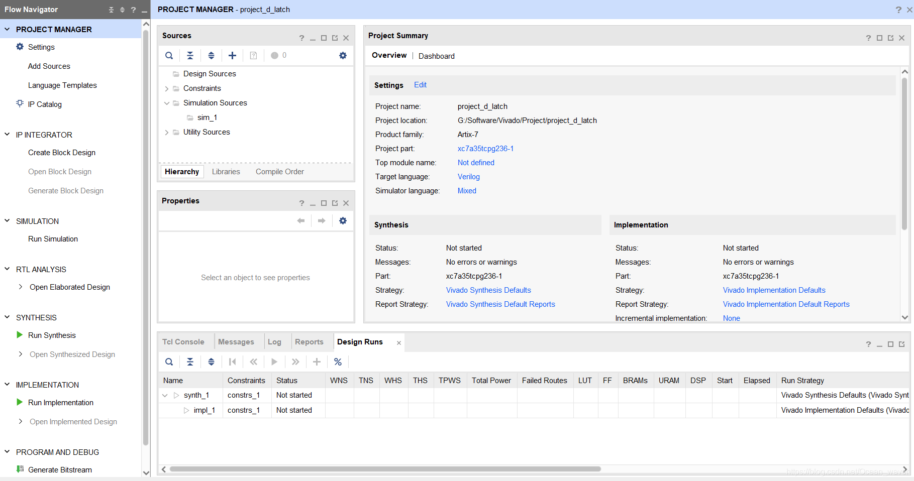Switch to Compile Order tab

coord(280,172)
